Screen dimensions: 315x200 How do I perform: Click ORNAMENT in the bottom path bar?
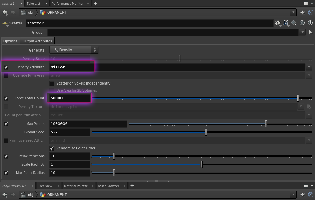[57, 195]
